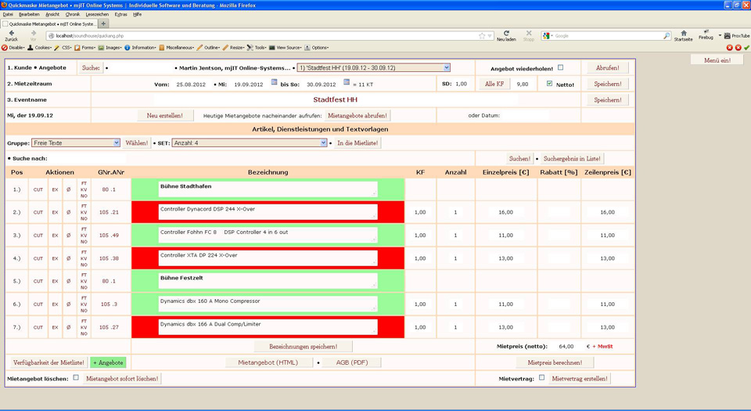Open the Lesezeichen menu
The height and width of the screenshot is (411, 751).
98,14
